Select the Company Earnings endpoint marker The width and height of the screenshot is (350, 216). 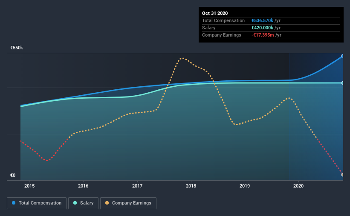[343, 175]
